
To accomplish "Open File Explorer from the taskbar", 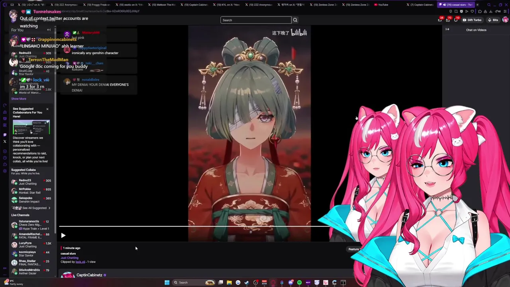I will click(229, 283).
